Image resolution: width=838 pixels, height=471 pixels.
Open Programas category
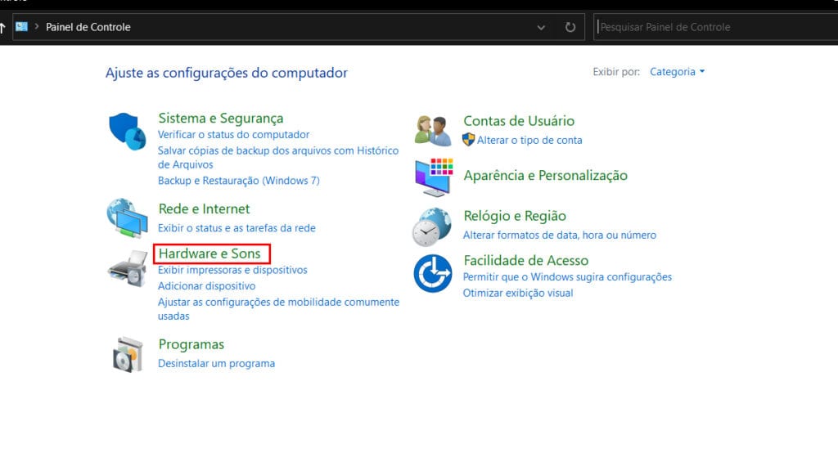pos(191,344)
